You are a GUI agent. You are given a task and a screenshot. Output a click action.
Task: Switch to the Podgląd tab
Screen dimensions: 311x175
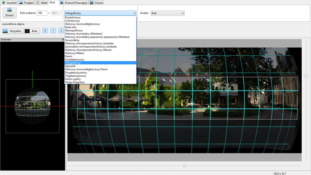pyautogui.click(x=27, y=3)
